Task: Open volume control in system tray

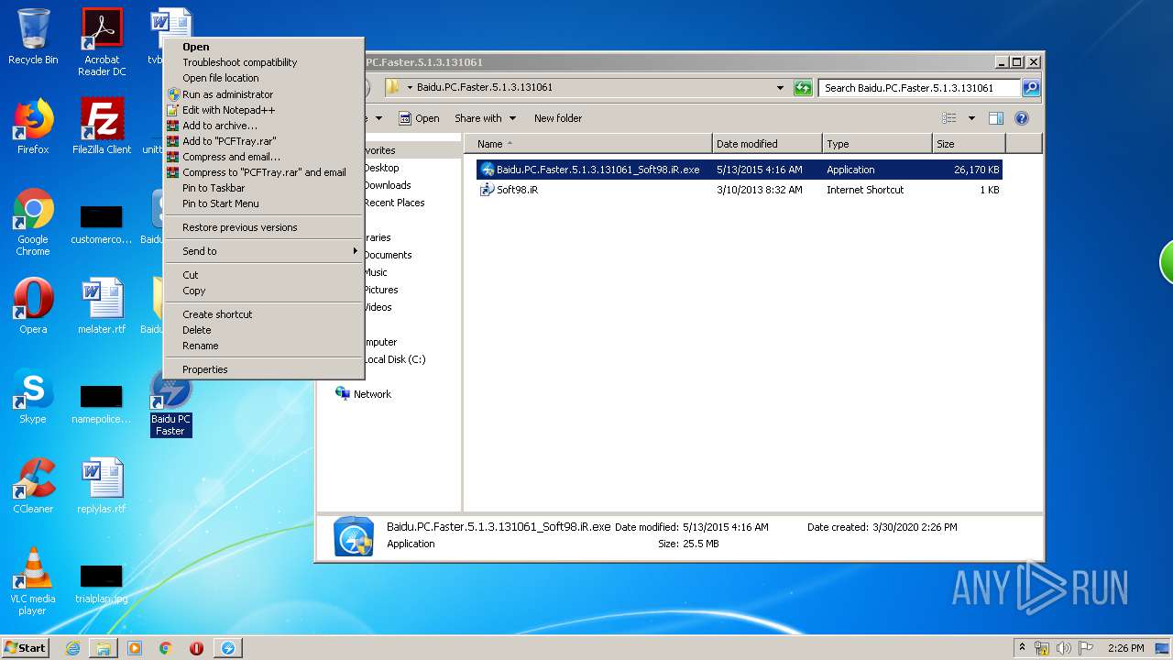Action: tap(1064, 648)
